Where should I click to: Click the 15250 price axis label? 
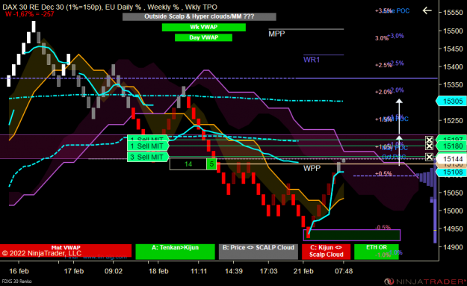point(453,121)
